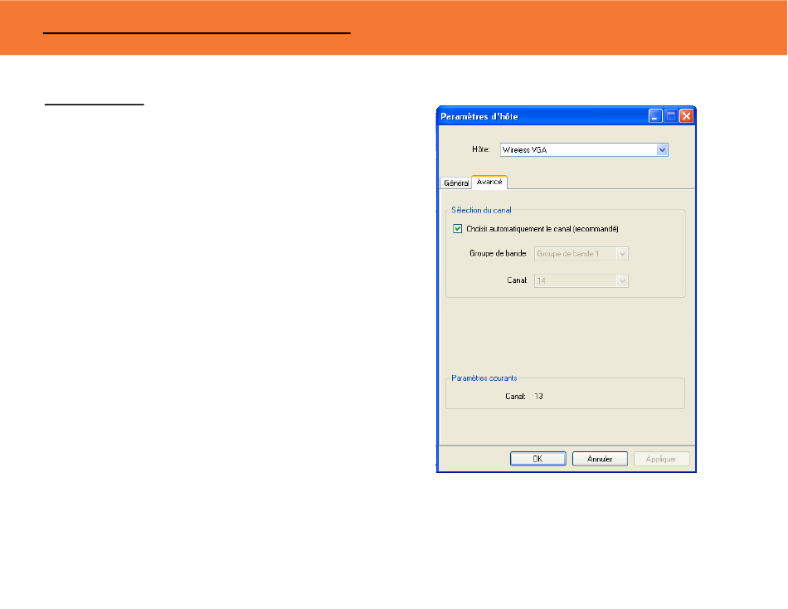The height and width of the screenshot is (609, 788).
Task: Expand the Groupe de bande 1 dropdown
Action: click(622, 254)
